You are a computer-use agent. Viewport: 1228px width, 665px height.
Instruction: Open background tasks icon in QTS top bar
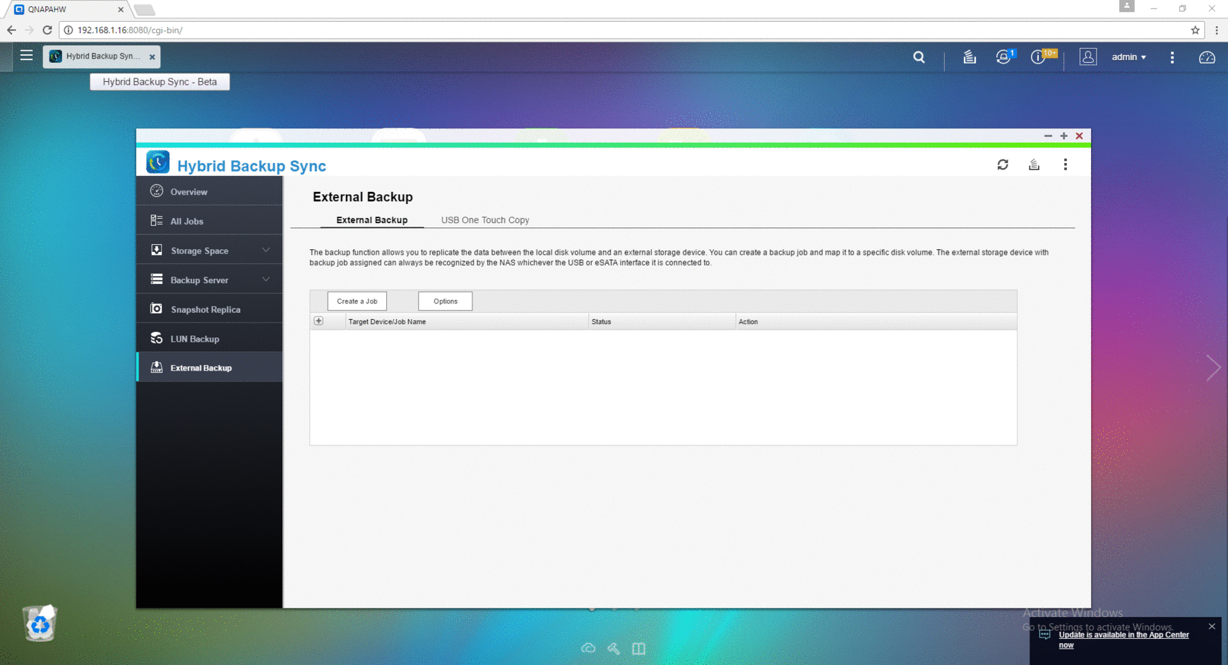(970, 57)
